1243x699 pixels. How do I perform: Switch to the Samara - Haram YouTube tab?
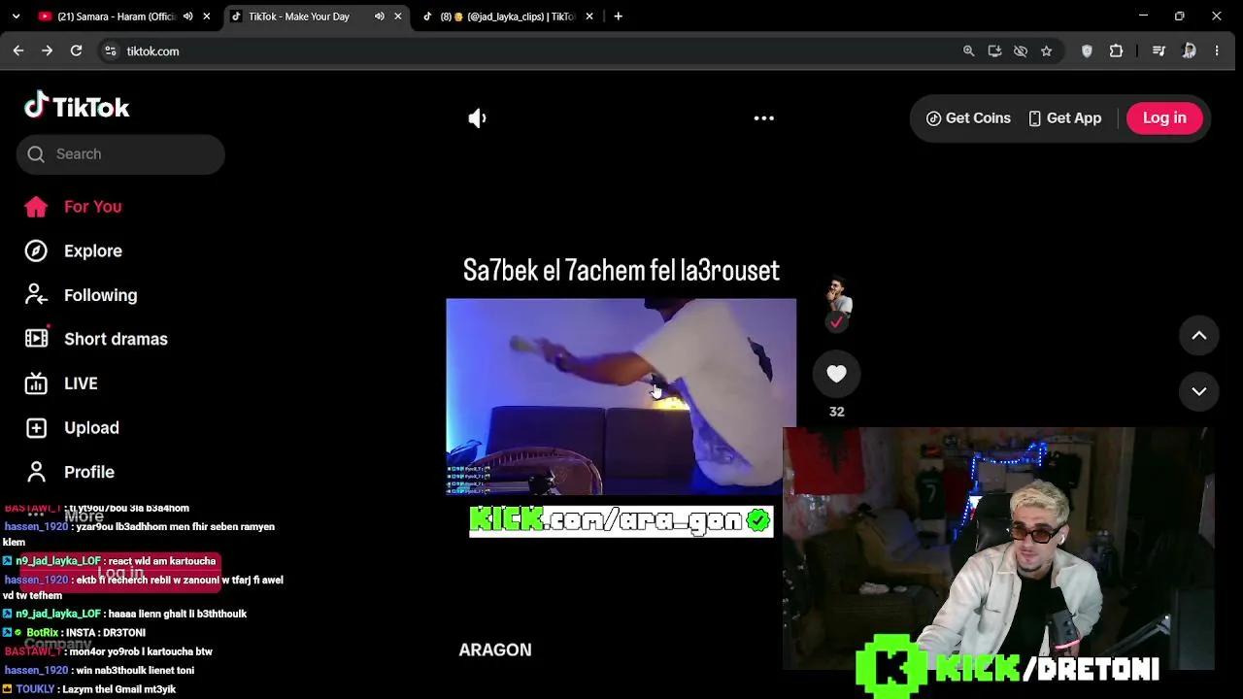tap(116, 17)
